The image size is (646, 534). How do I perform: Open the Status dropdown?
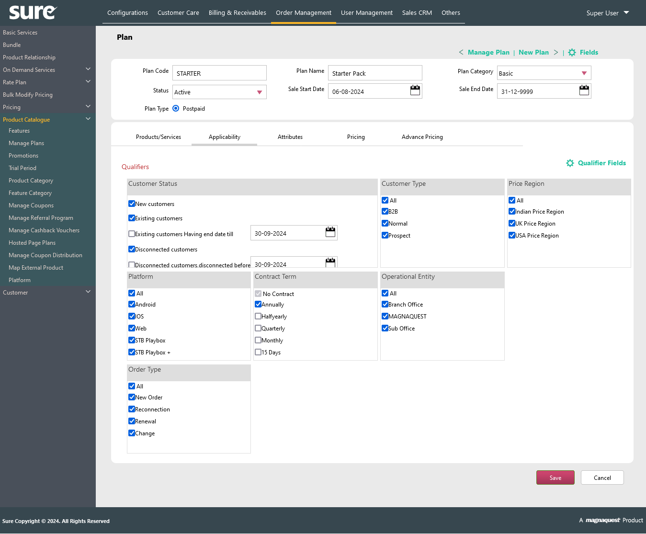point(219,92)
